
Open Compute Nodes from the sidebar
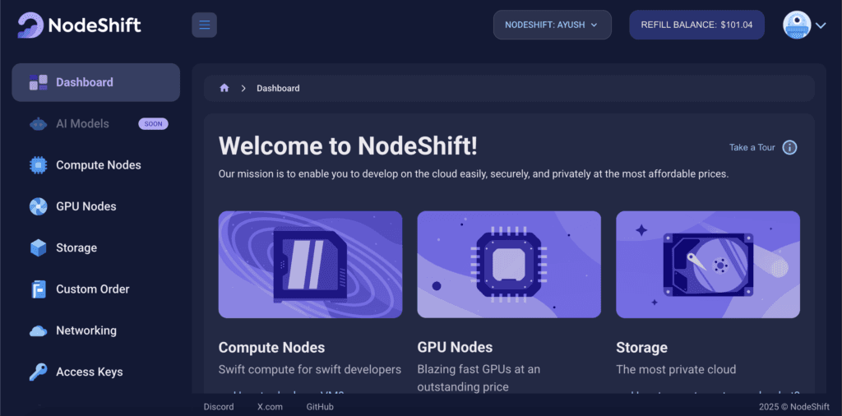click(99, 165)
